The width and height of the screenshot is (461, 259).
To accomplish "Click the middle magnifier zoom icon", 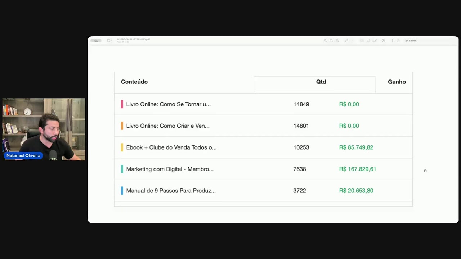I will pos(331,41).
